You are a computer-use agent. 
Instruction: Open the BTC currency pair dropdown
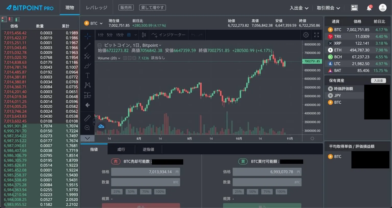click(x=93, y=23)
